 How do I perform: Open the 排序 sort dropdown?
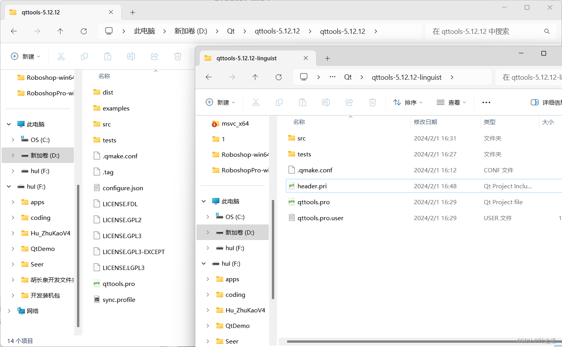coord(408,102)
